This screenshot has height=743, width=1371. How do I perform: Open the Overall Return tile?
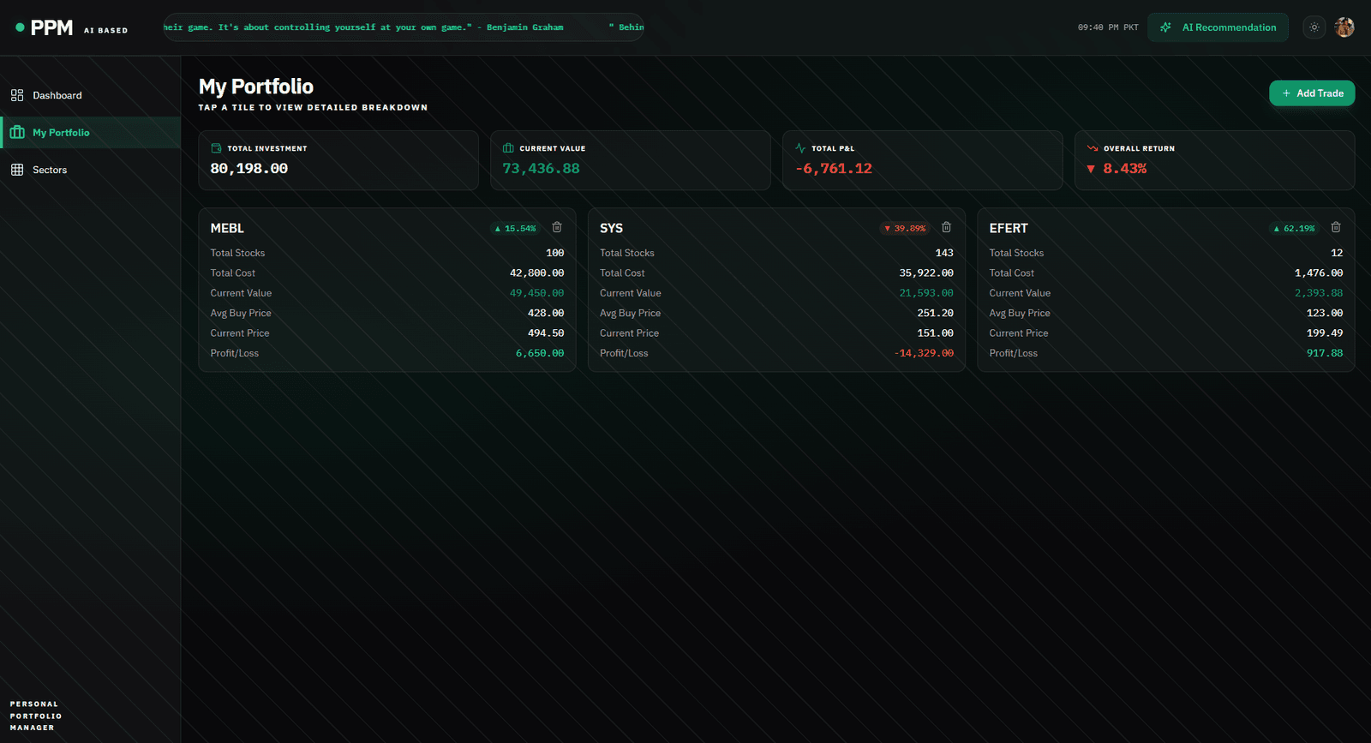pos(1214,160)
